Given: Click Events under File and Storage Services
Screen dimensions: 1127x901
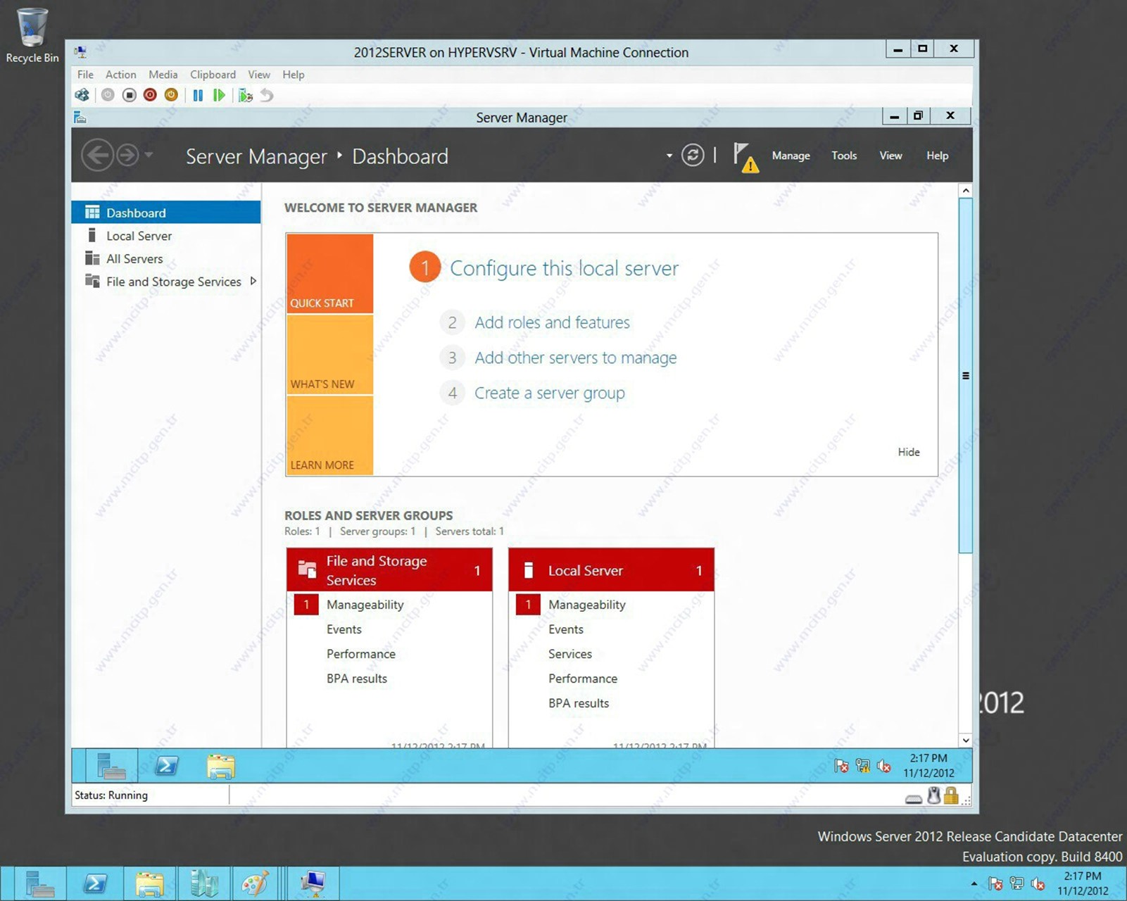Looking at the screenshot, I should click(x=344, y=629).
